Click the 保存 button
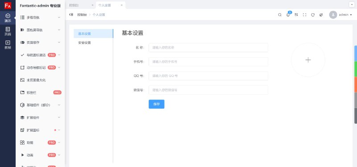The image size is (357, 167). click(157, 104)
